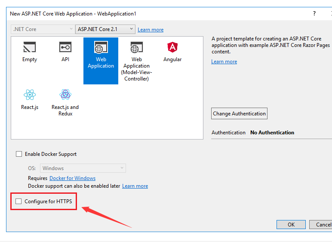This screenshot has height=248, width=332.
Task: Click the Razor Pages template description text
Action: click(271, 45)
